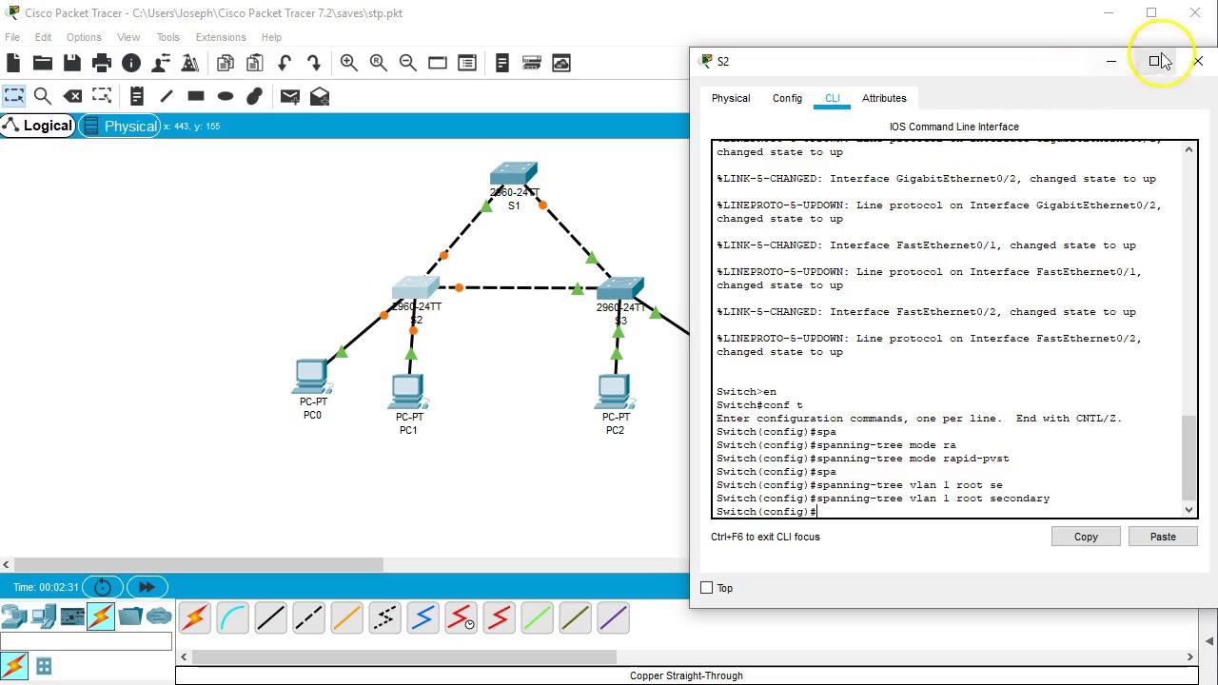This screenshot has height=685, width=1218.
Task: Save the network with the floppy icon
Action: [x=72, y=63]
